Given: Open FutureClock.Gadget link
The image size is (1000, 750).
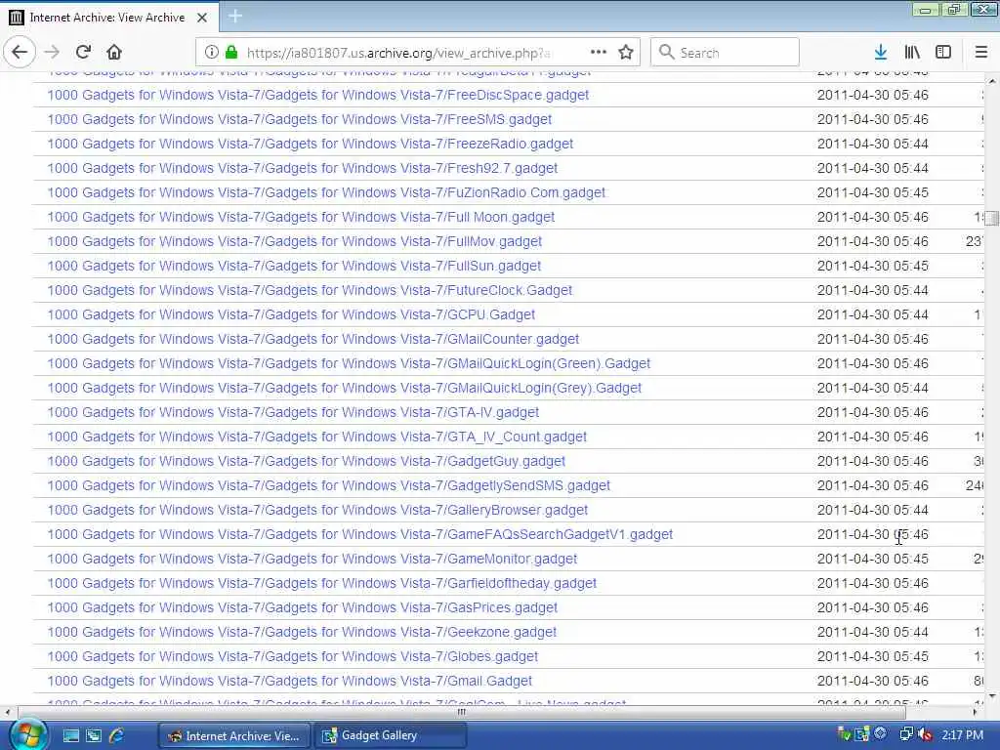Looking at the screenshot, I should [x=310, y=290].
